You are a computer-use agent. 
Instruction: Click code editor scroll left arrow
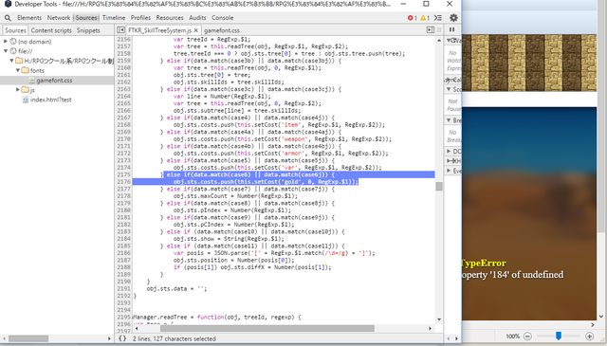click(137, 328)
